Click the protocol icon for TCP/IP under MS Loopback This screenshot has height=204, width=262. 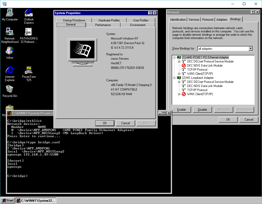pyautogui.click(x=184, y=90)
